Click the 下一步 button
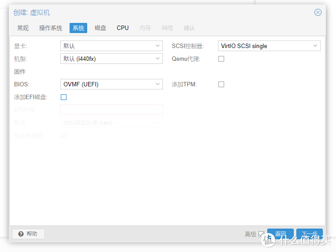The height and width of the screenshot is (252, 336). click(309, 234)
